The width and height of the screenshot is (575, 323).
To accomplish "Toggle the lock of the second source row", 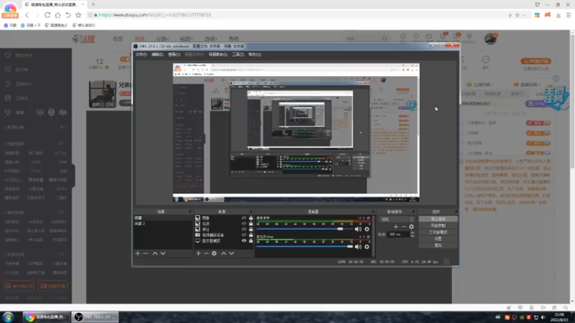I will click(251, 224).
